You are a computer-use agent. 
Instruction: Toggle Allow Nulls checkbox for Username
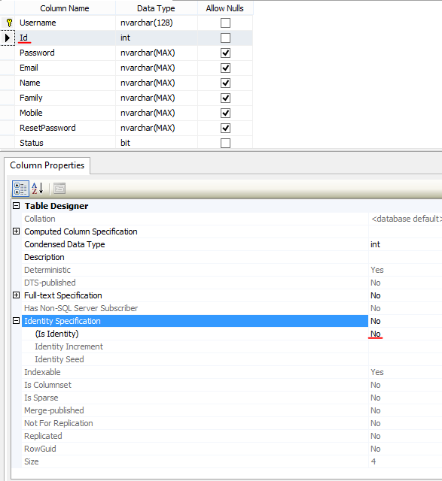pos(225,23)
